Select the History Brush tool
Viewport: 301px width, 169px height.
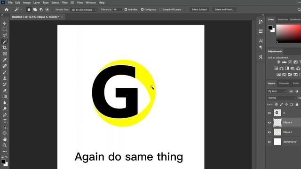tap(5, 84)
